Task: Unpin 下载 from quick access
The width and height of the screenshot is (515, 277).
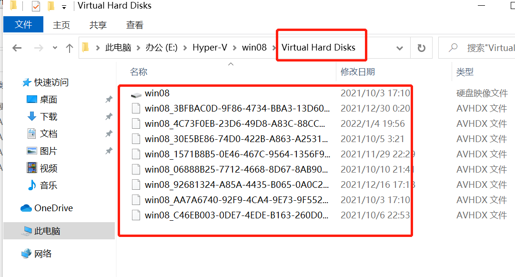Action: (109, 117)
